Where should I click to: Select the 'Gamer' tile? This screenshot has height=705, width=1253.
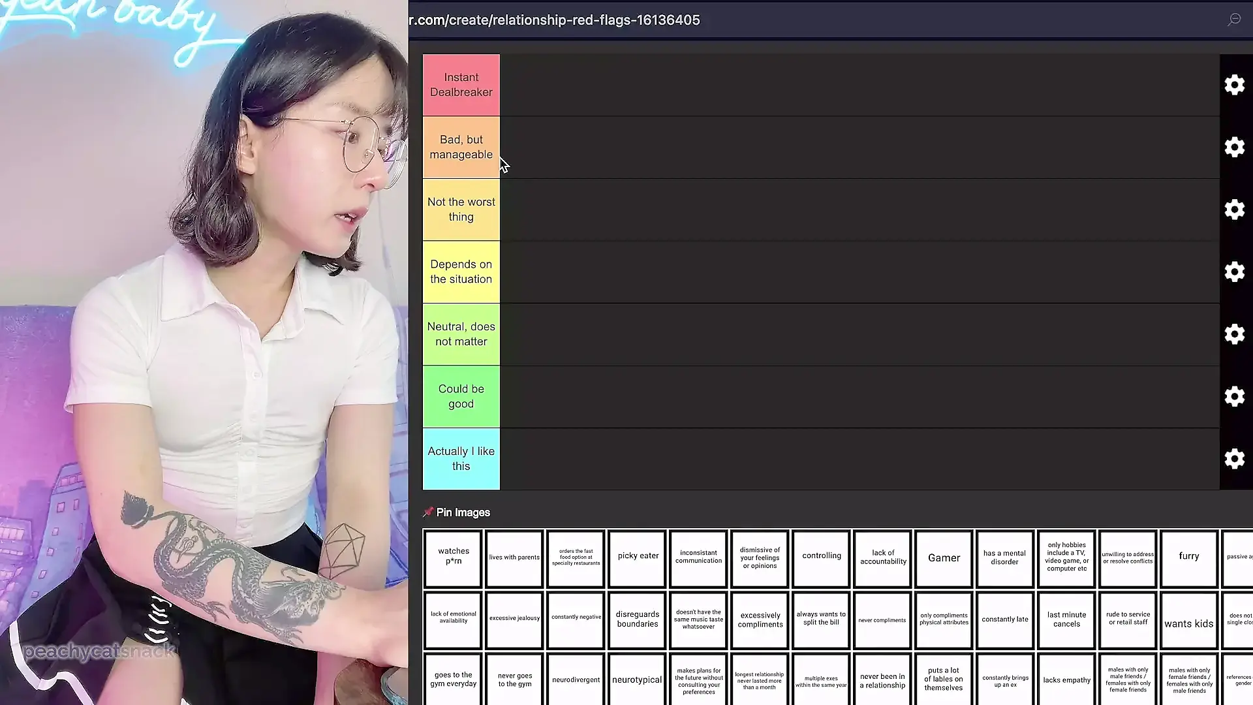pos(944,558)
